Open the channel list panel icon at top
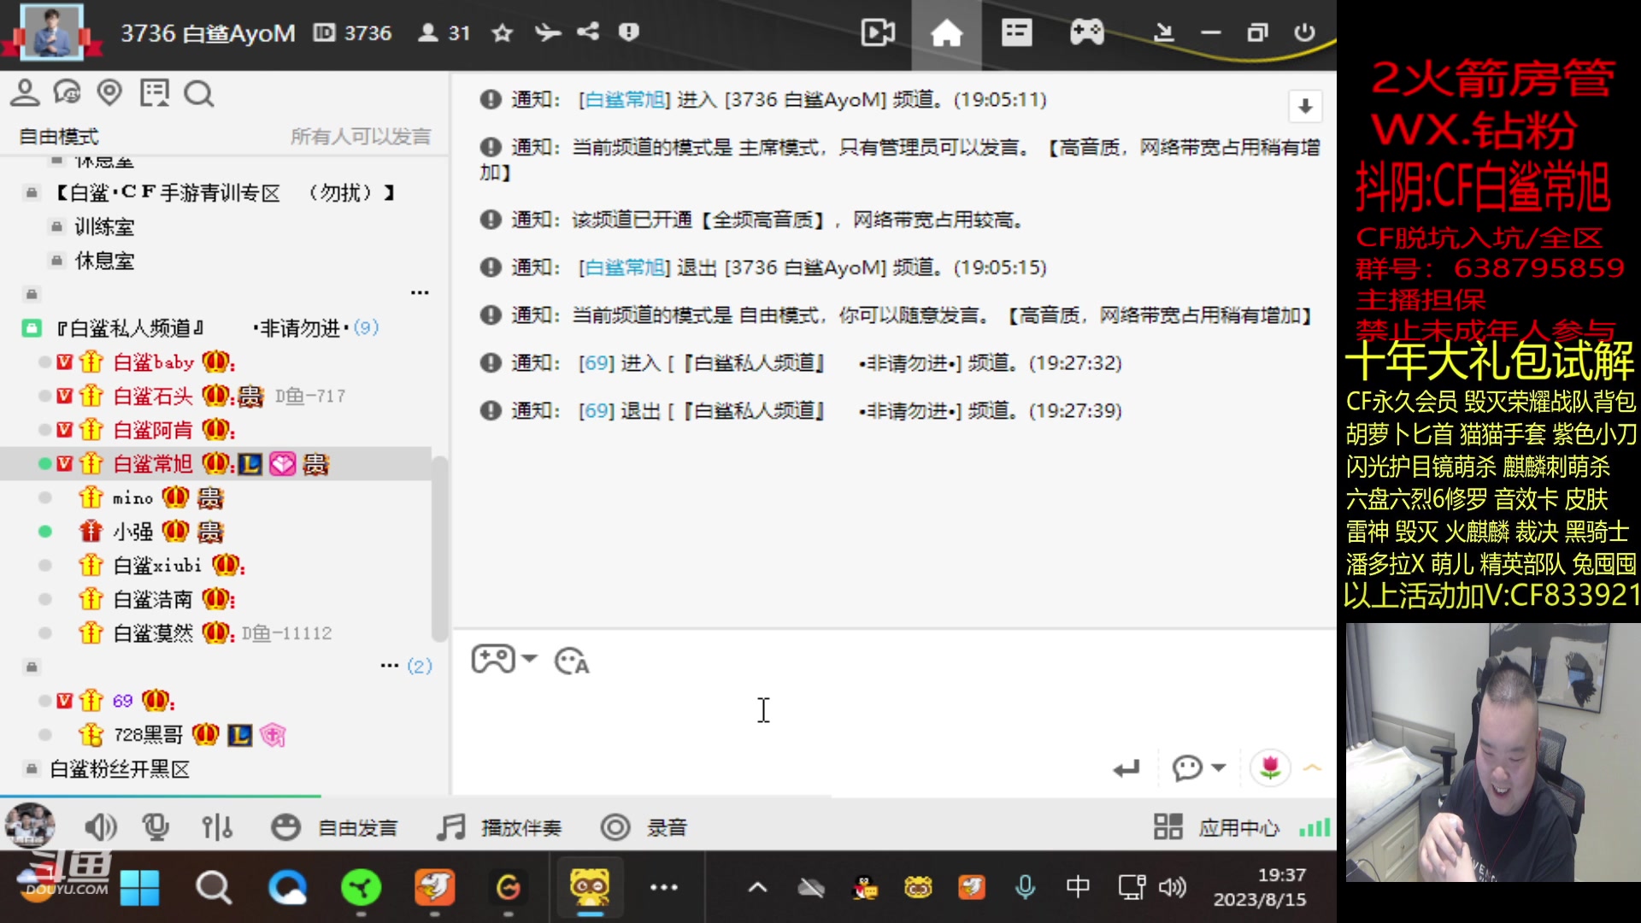1641x923 pixels. tap(1016, 32)
